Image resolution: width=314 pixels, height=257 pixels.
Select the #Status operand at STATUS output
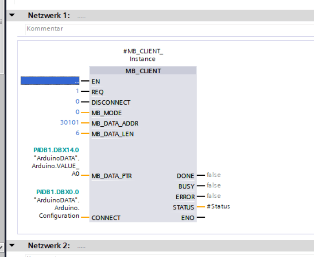tap(218, 206)
